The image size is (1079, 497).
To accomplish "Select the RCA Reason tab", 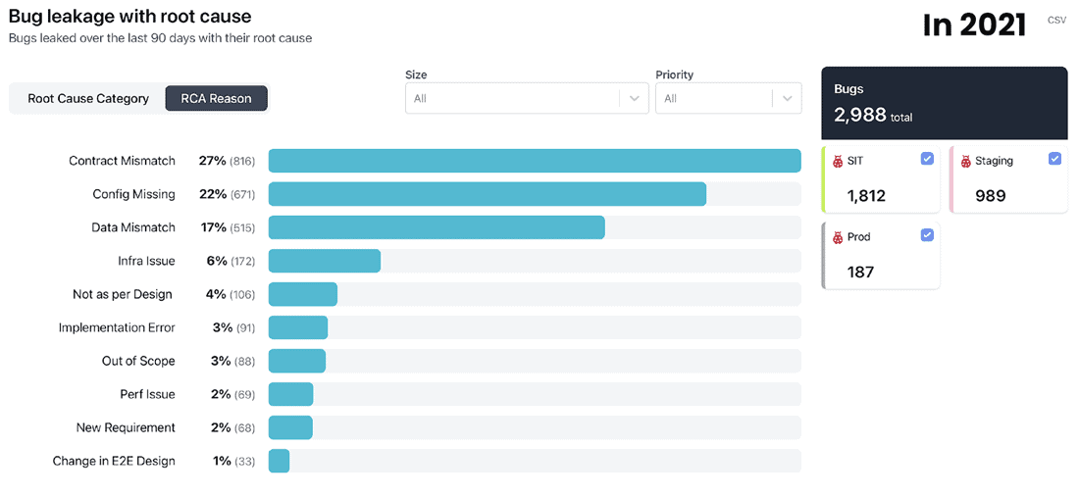I will (216, 98).
